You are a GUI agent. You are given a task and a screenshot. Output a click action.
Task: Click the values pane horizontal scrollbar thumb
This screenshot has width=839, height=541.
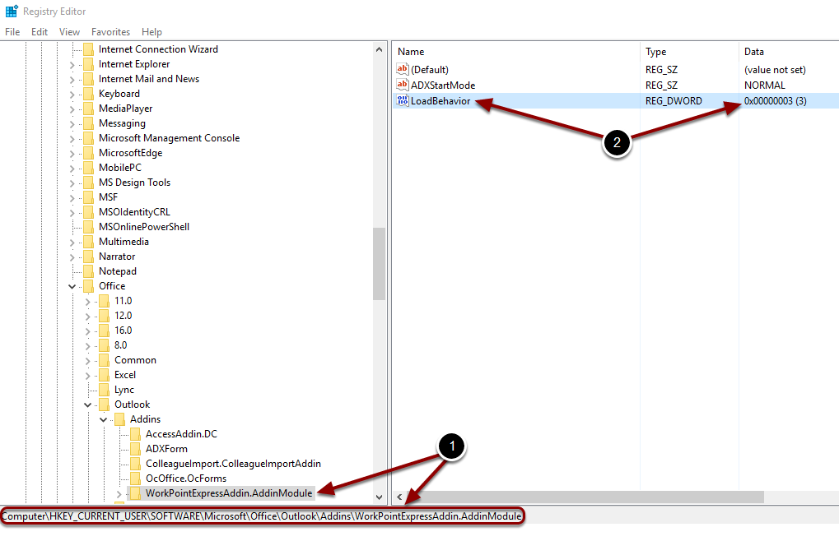pos(585,497)
